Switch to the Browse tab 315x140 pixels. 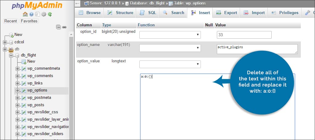(x=90, y=13)
